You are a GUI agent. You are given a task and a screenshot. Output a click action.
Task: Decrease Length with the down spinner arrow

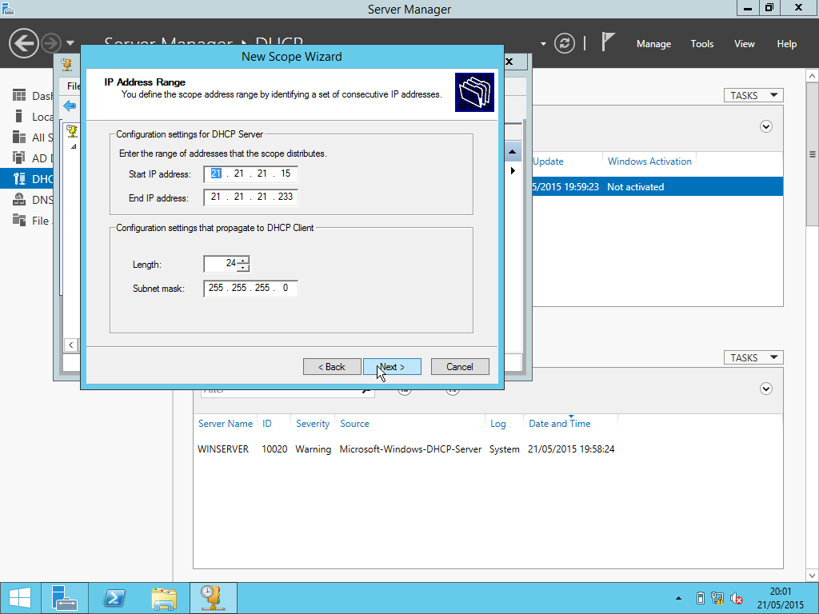point(243,268)
